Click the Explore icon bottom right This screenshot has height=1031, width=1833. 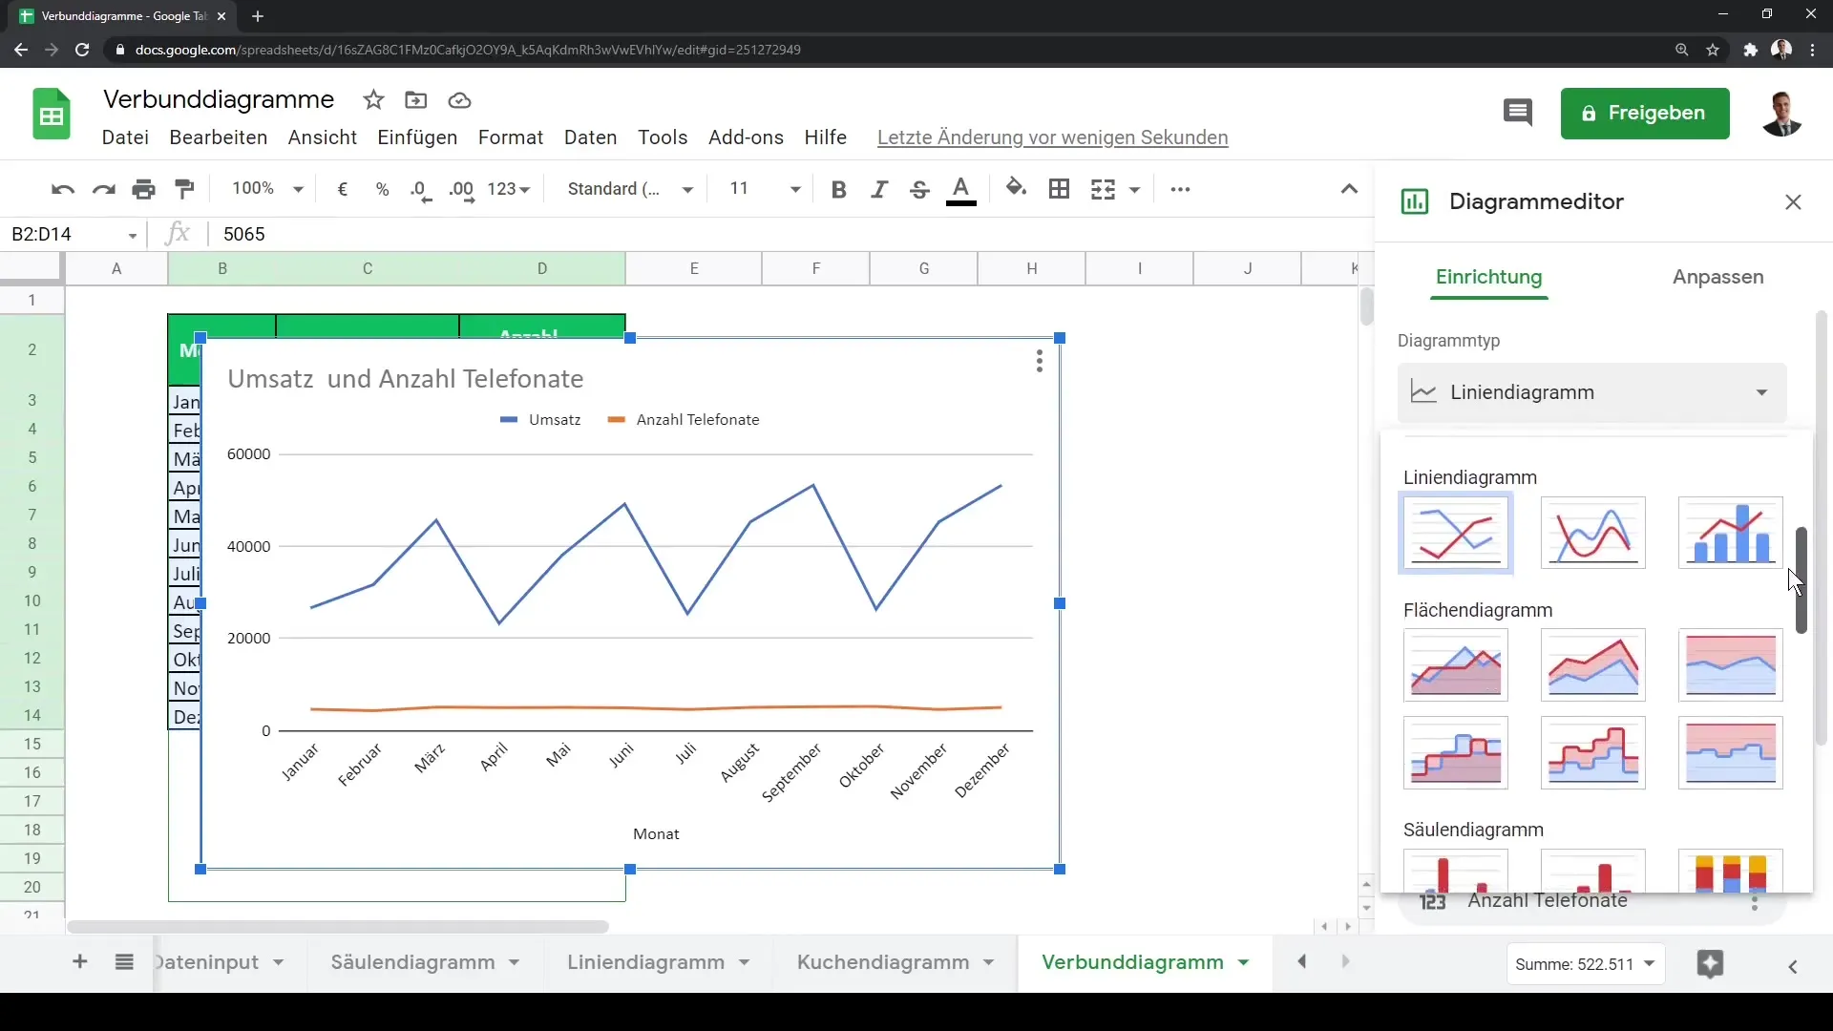coord(1710,964)
